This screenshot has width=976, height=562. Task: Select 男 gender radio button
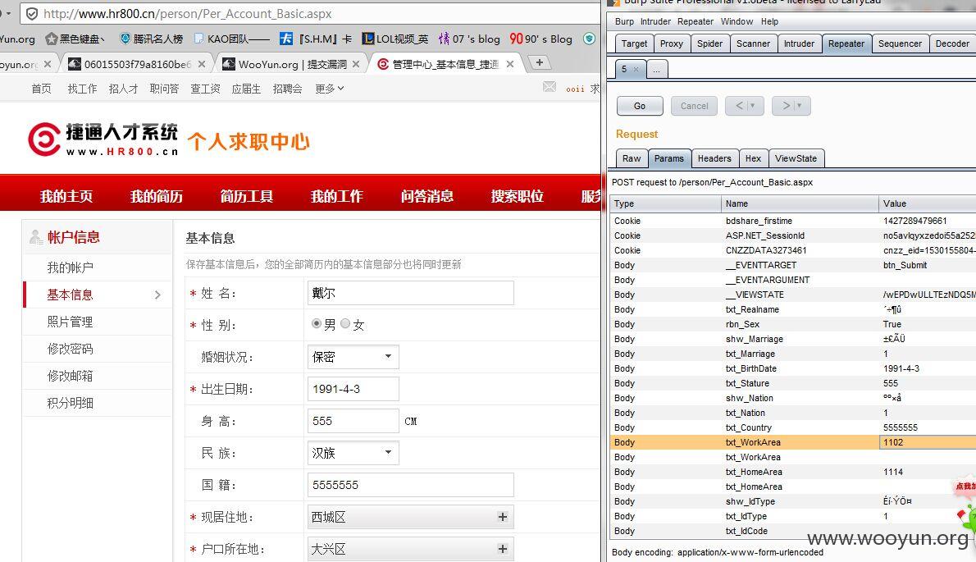(317, 323)
